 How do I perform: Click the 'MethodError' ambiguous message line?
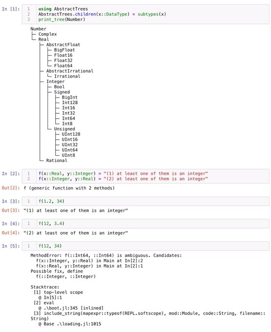[106, 255]
